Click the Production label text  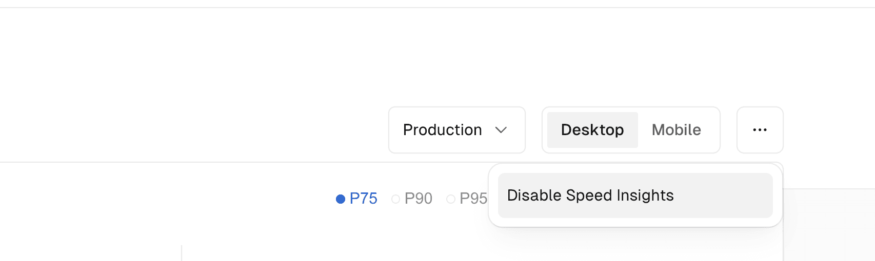click(442, 130)
